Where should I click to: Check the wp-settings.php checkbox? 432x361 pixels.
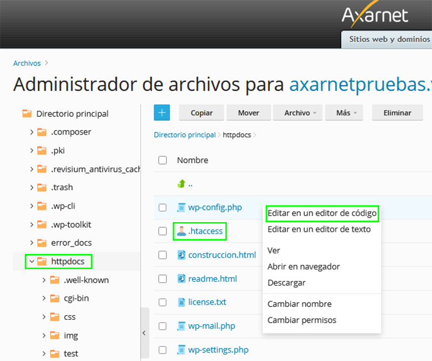(163, 350)
